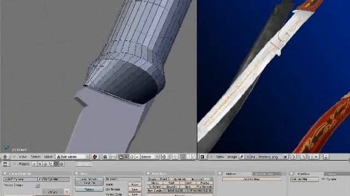
Task: Unlink the image with the X button
Action: 285,157
